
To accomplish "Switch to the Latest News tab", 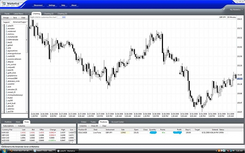I will (x=18, y=14).
